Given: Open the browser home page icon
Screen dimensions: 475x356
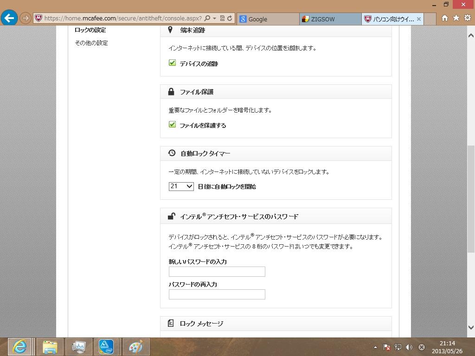Looking at the screenshot, I should point(445,18).
